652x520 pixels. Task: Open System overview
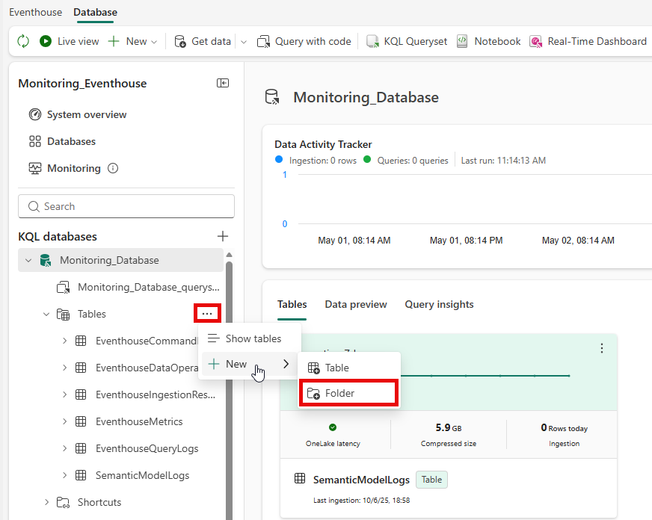coord(78,114)
